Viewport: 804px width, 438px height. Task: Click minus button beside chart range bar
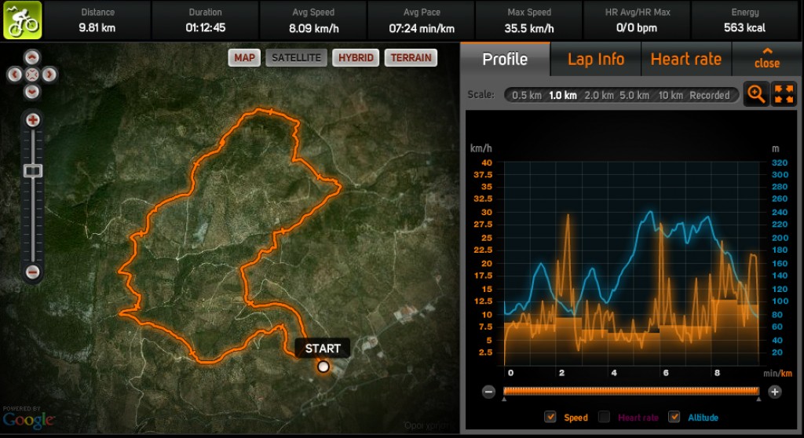(488, 392)
